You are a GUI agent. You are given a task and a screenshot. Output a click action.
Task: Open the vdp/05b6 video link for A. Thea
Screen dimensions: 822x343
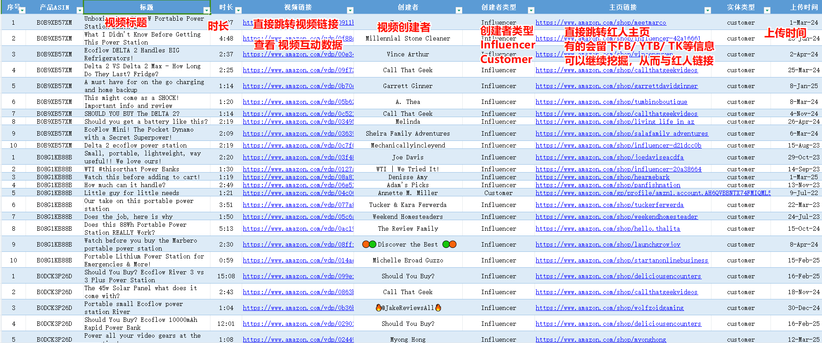(x=298, y=102)
